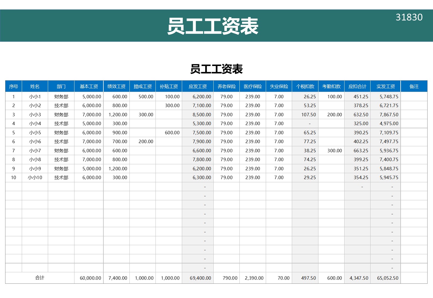Select name cell 小小2
Viewport: 433px width, 298px height.
35,105
